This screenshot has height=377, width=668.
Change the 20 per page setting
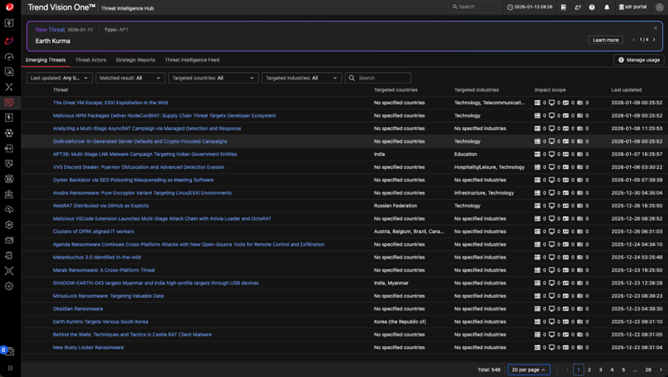[528, 370]
